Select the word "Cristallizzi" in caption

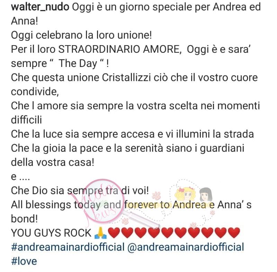[126, 78]
